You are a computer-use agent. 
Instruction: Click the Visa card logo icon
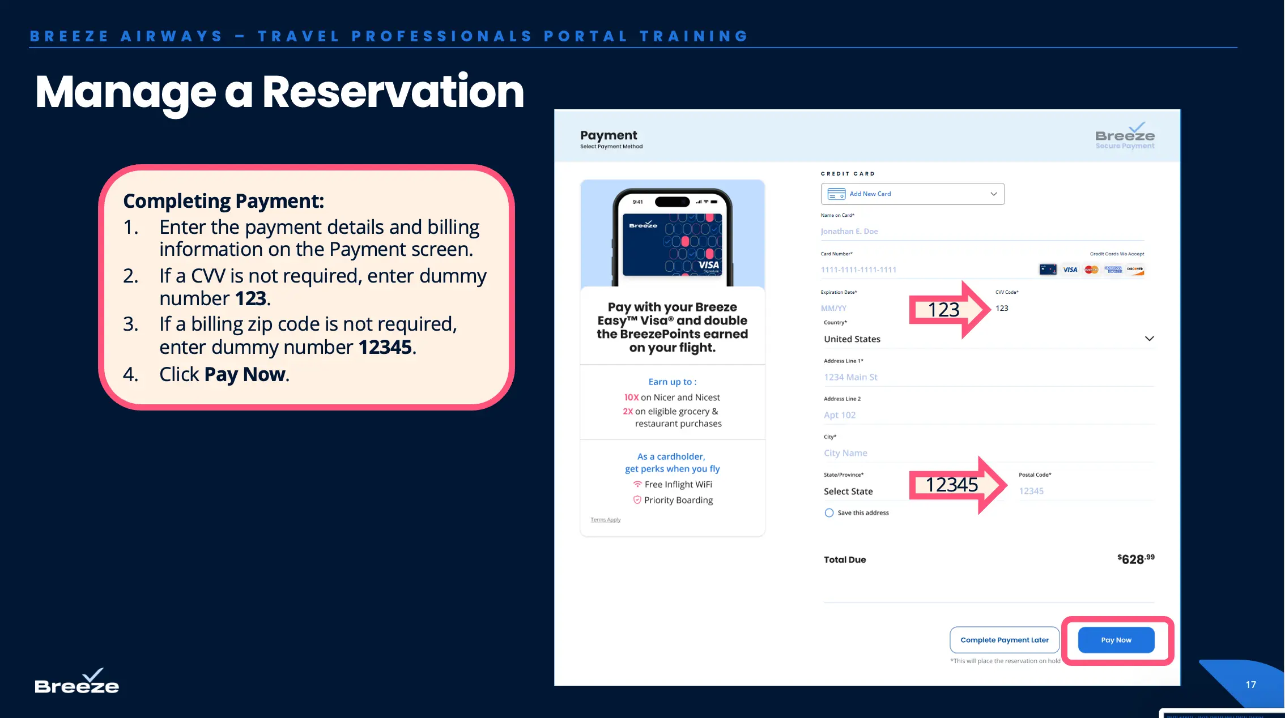pos(1070,270)
